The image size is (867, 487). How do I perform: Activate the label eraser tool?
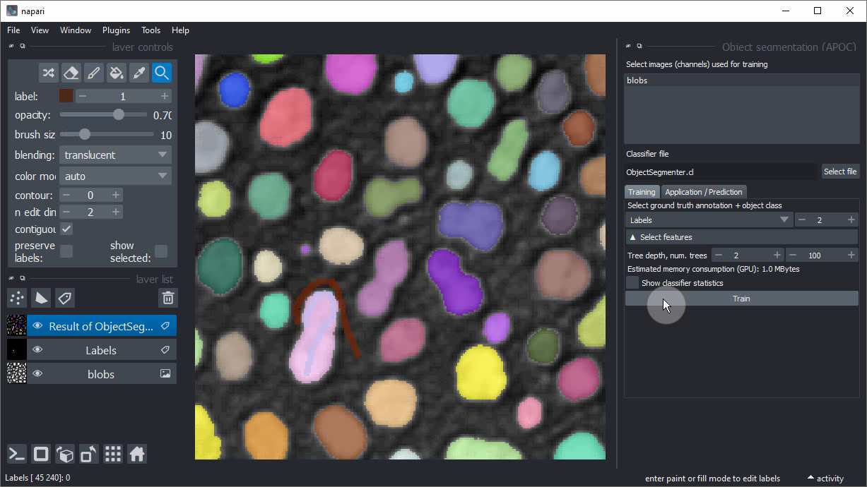point(71,73)
